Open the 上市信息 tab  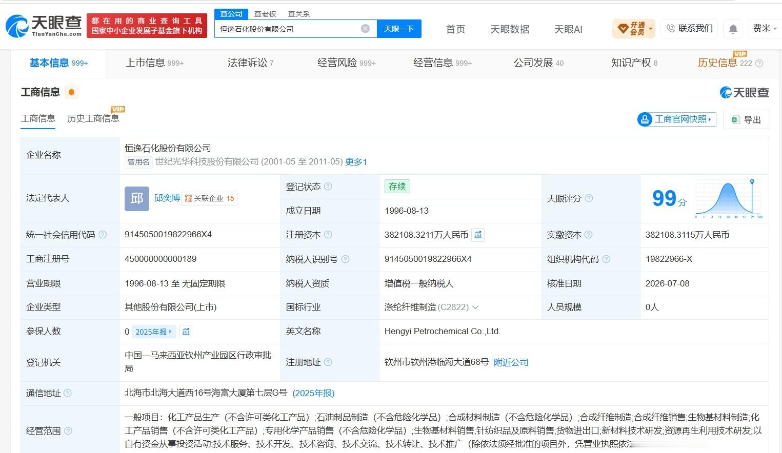tap(155, 63)
